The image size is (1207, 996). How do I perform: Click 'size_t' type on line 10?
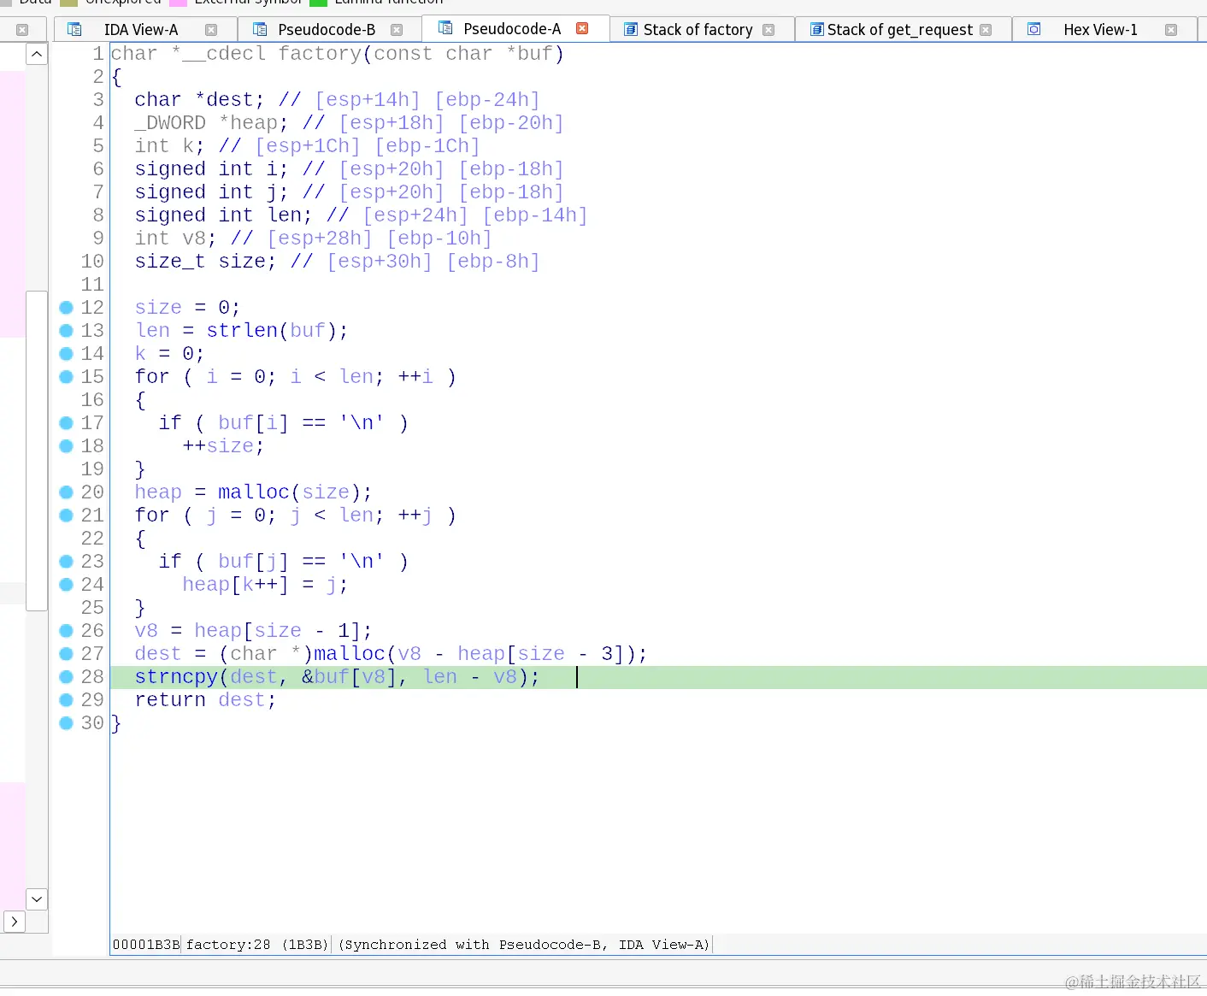170,262
